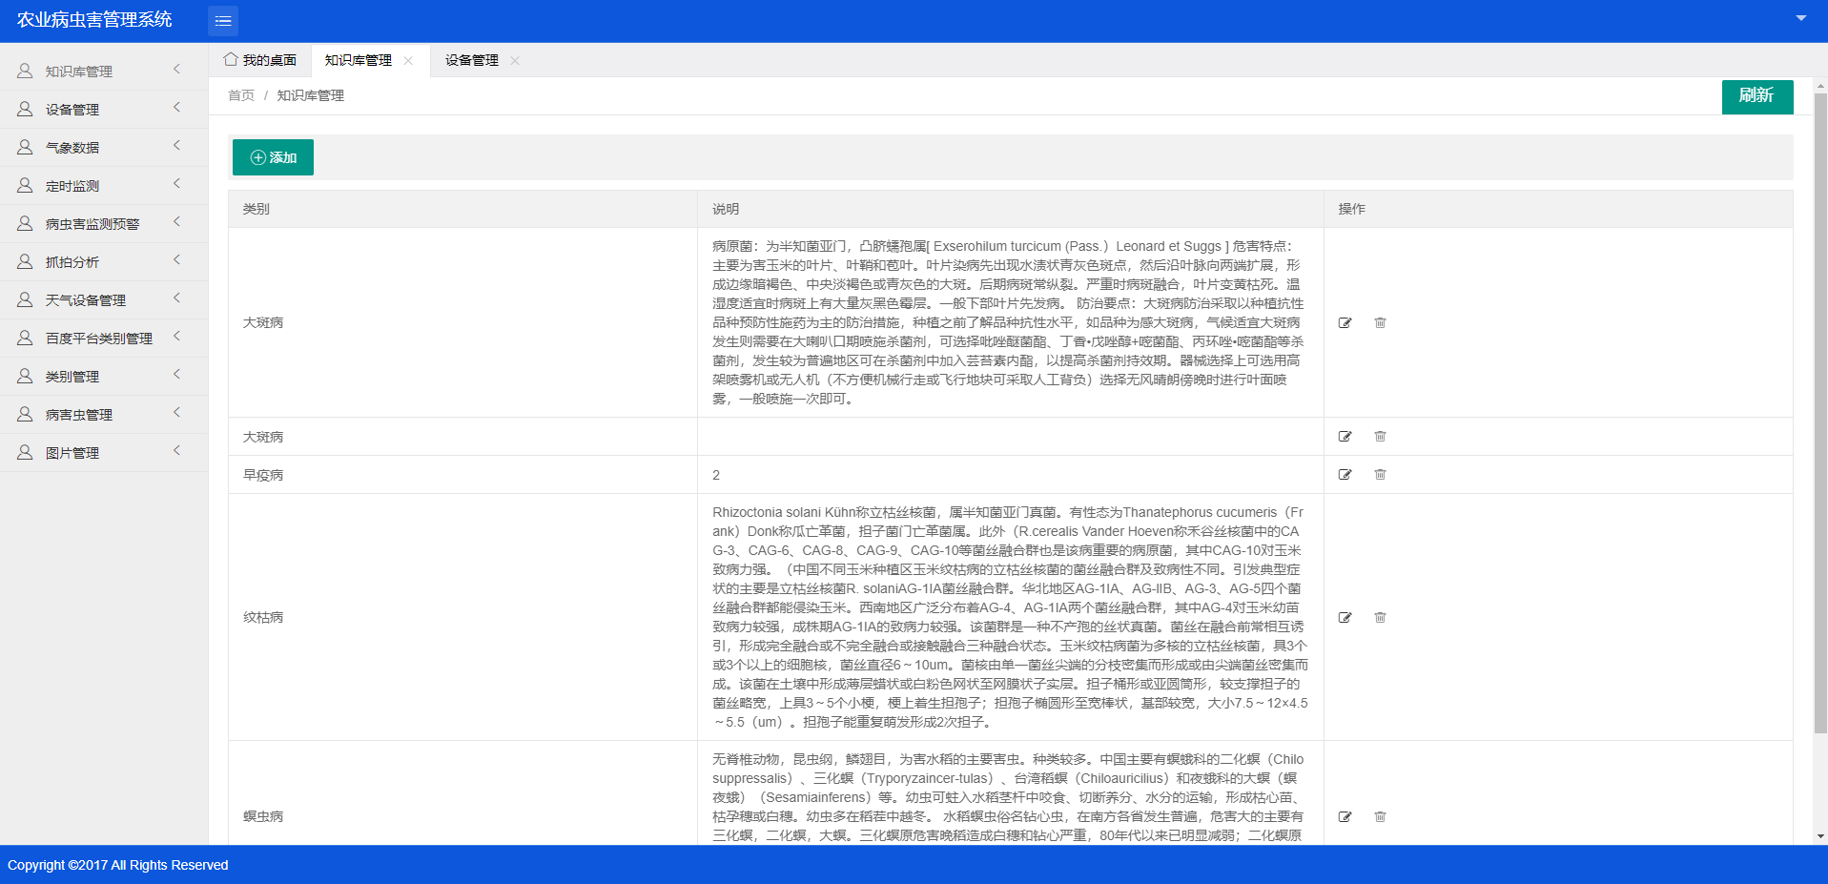Close the 设备管理 tab
The width and height of the screenshot is (1828, 884).
(x=515, y=61)
